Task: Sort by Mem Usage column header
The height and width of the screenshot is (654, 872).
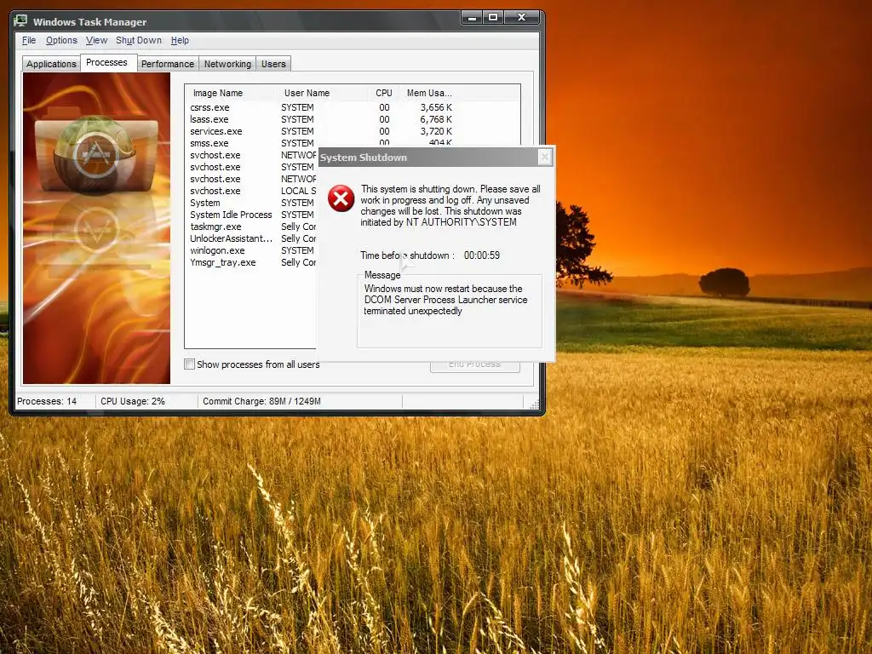Action: [x=429, y=93]
